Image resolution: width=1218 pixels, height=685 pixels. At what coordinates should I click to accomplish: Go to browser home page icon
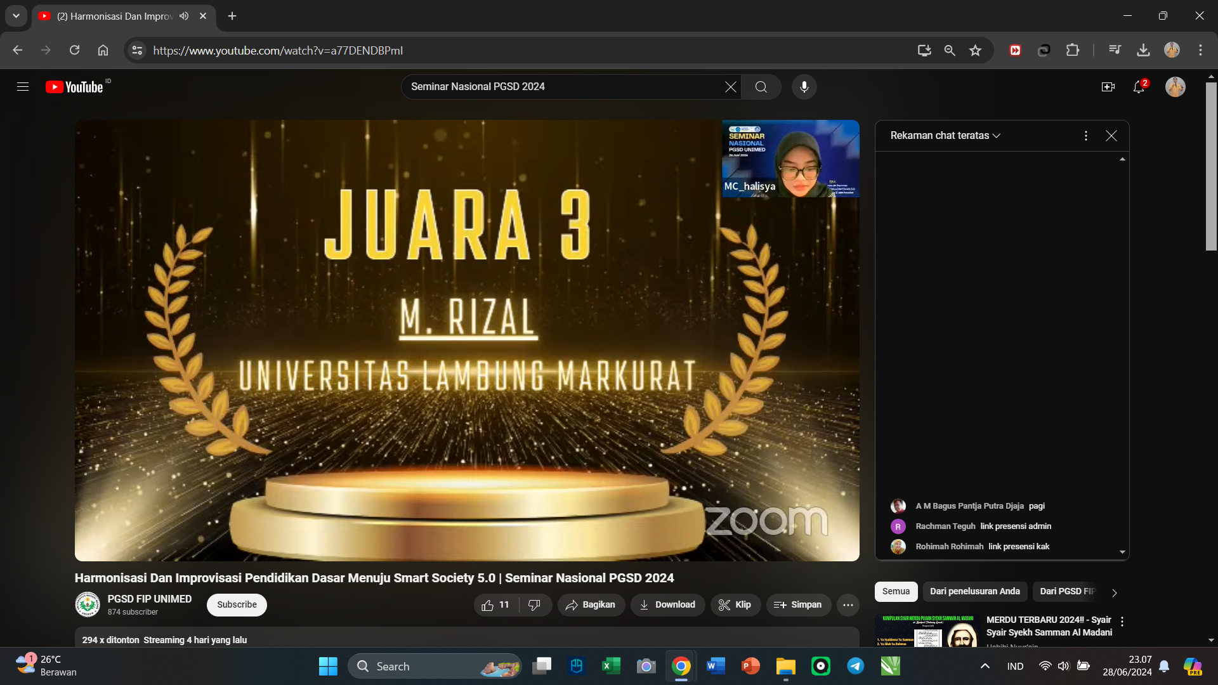coord(103,50)
